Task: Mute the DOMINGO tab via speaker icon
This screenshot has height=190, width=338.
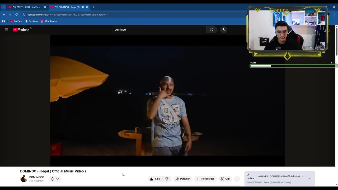Action: pos(83,7)
